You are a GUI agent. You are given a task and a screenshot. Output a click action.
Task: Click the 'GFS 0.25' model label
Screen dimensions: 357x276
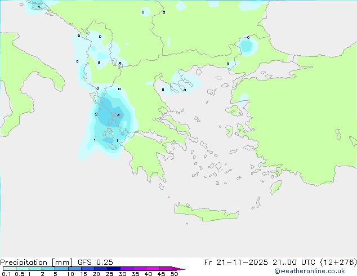click(x=95, y=262)
